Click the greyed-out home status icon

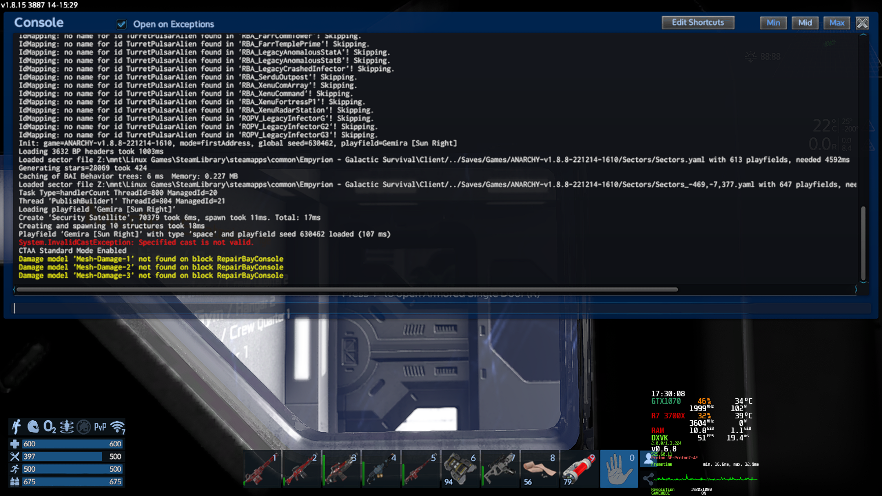(84, 427)
